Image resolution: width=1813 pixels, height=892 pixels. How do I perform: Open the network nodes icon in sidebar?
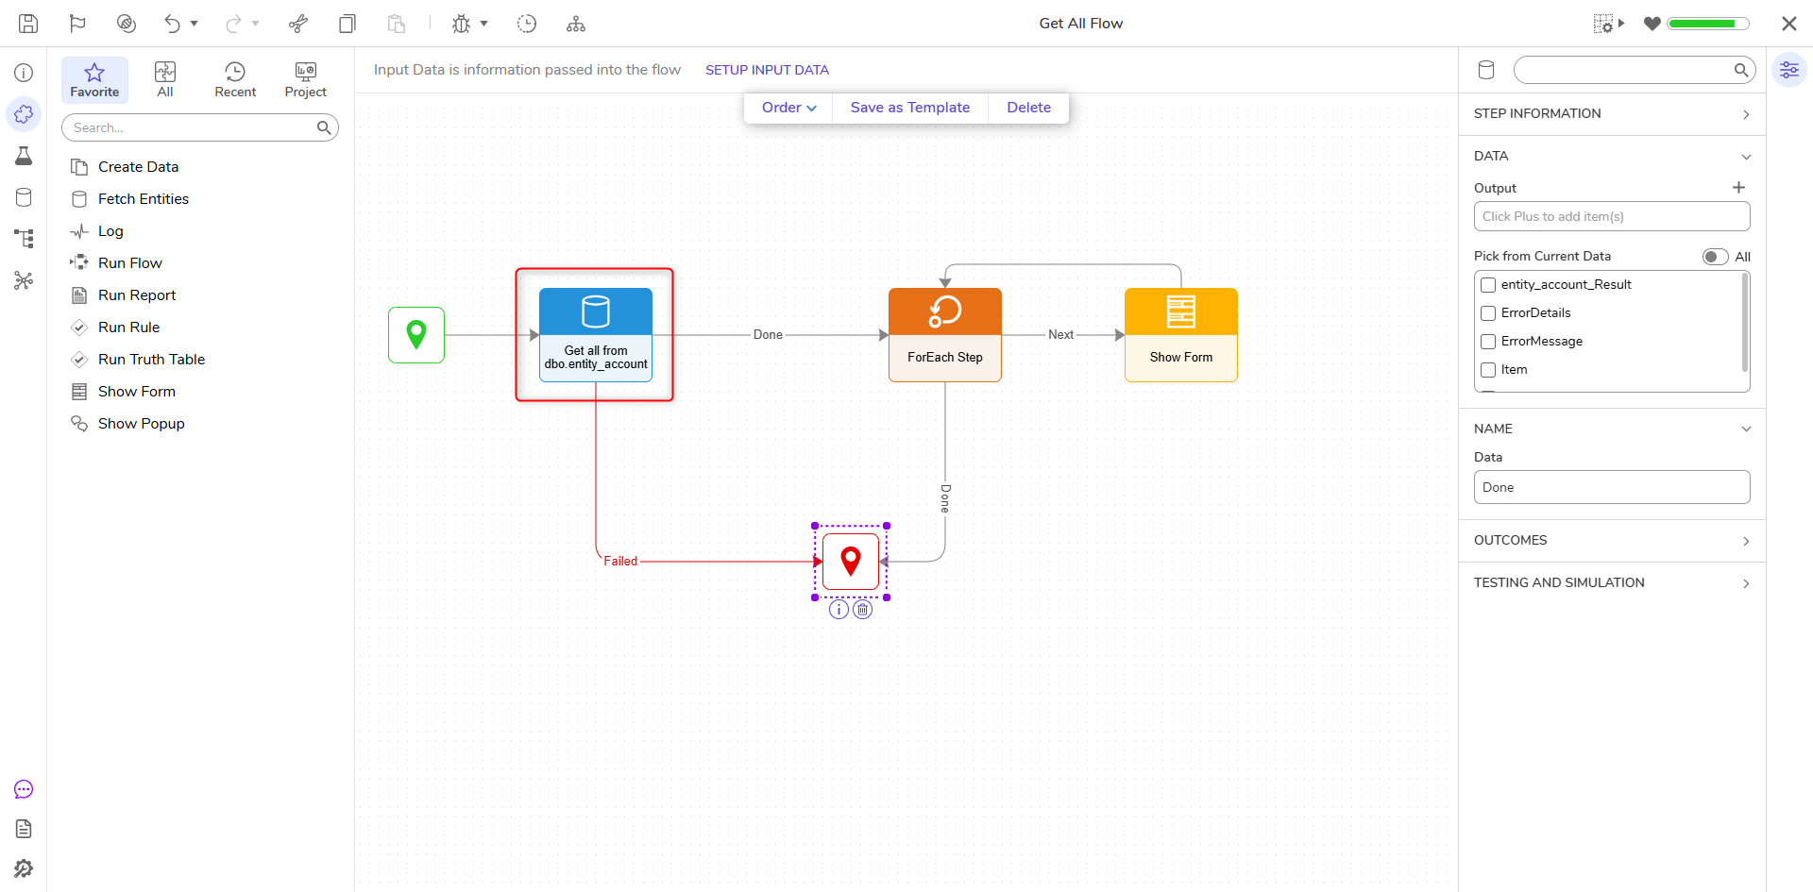pyautogui.click(x=24, y=280)
